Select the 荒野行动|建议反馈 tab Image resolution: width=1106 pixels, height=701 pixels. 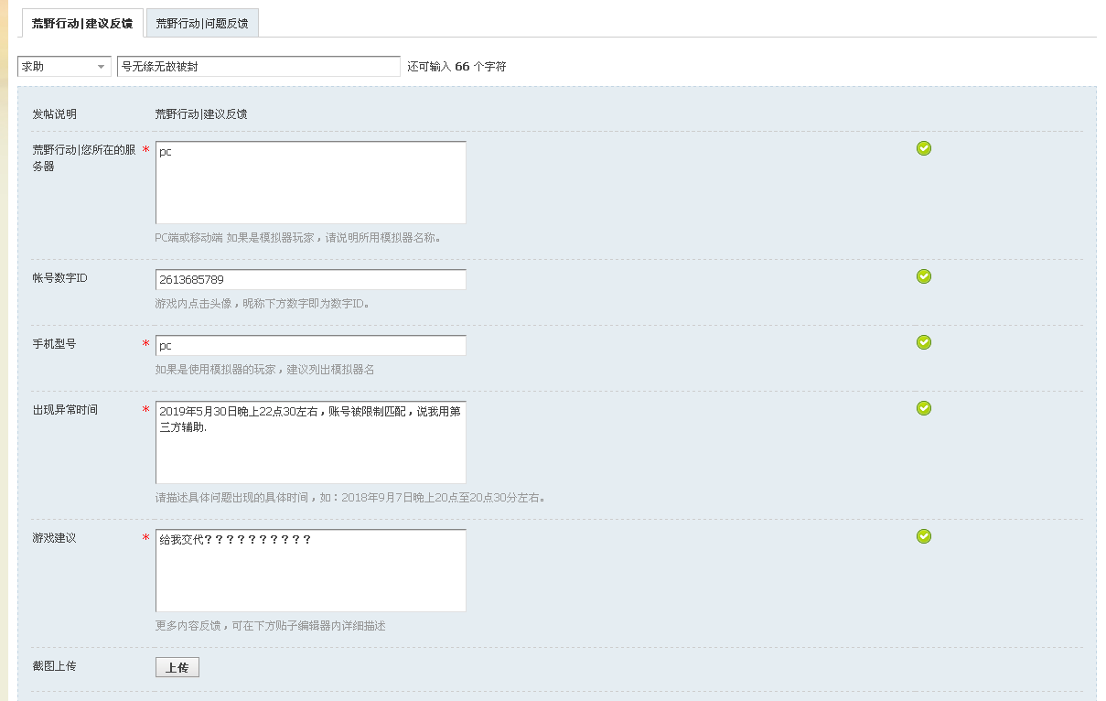[82, 24]
